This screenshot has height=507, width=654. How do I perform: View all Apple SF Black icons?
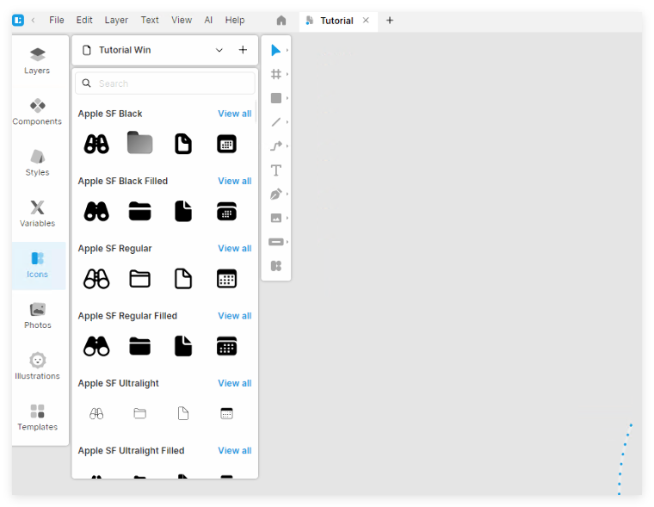tap(235, 114)
